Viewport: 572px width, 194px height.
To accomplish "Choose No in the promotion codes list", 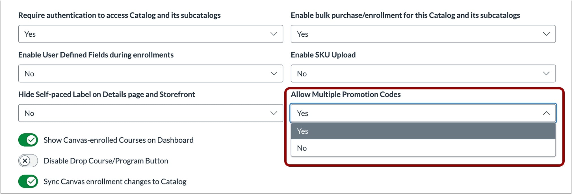I will pyautogui.click(x=423, y=148).
